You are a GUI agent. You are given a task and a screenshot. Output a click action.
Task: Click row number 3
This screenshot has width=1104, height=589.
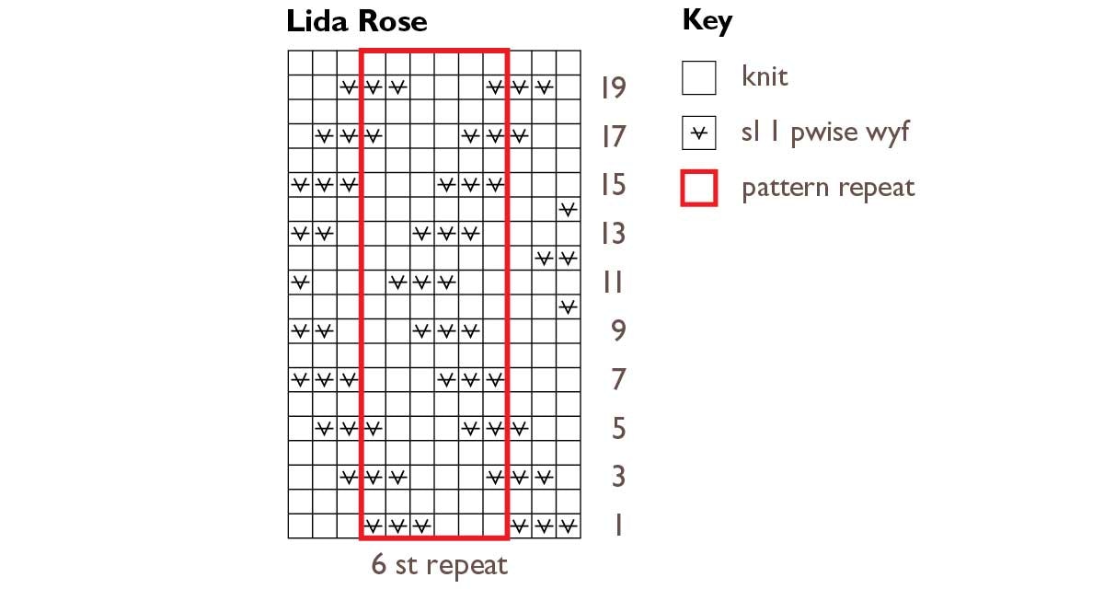(618, 477)
